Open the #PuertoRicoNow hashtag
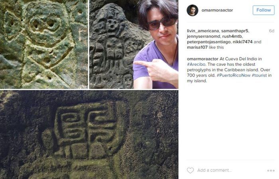Image resolution: width=279 pixels, height=179 pixels. (234, 75)
